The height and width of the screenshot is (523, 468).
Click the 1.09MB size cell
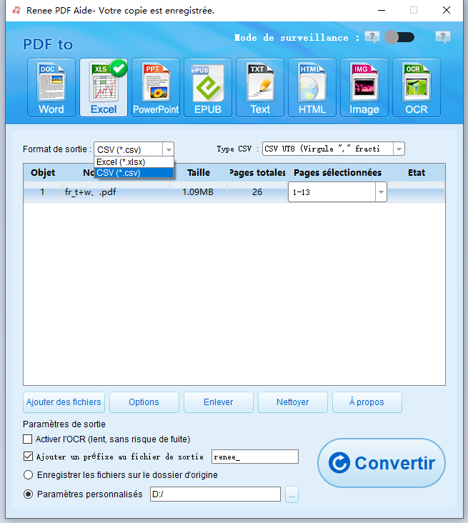pyautogui.click(x=198, y=192)
